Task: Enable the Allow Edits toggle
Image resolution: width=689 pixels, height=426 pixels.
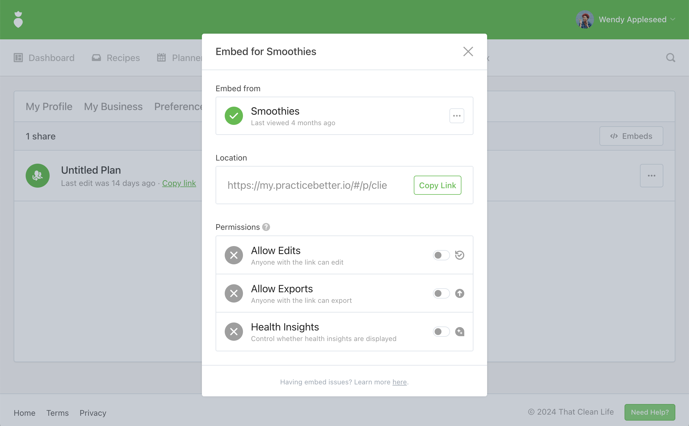Action: pyautogui.click(x=441, y=255)
